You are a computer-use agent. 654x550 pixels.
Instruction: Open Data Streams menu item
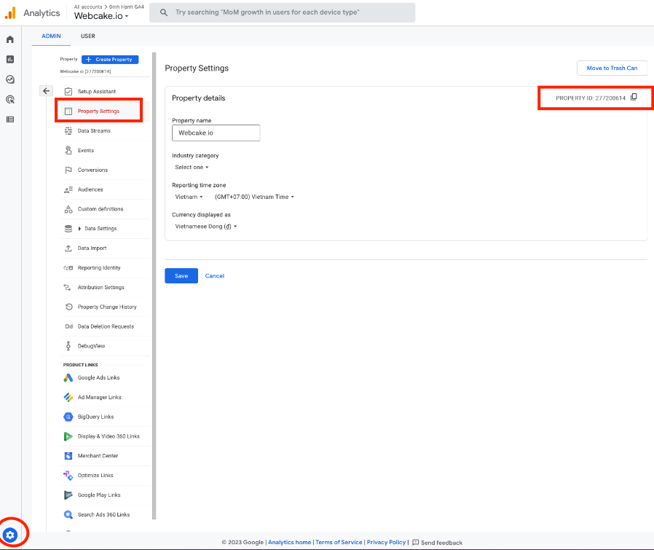point(94,130)
